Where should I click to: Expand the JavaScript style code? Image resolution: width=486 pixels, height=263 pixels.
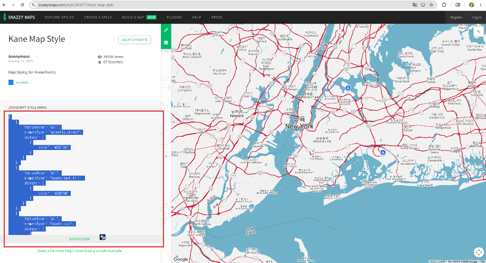click(x=80, y=239)
